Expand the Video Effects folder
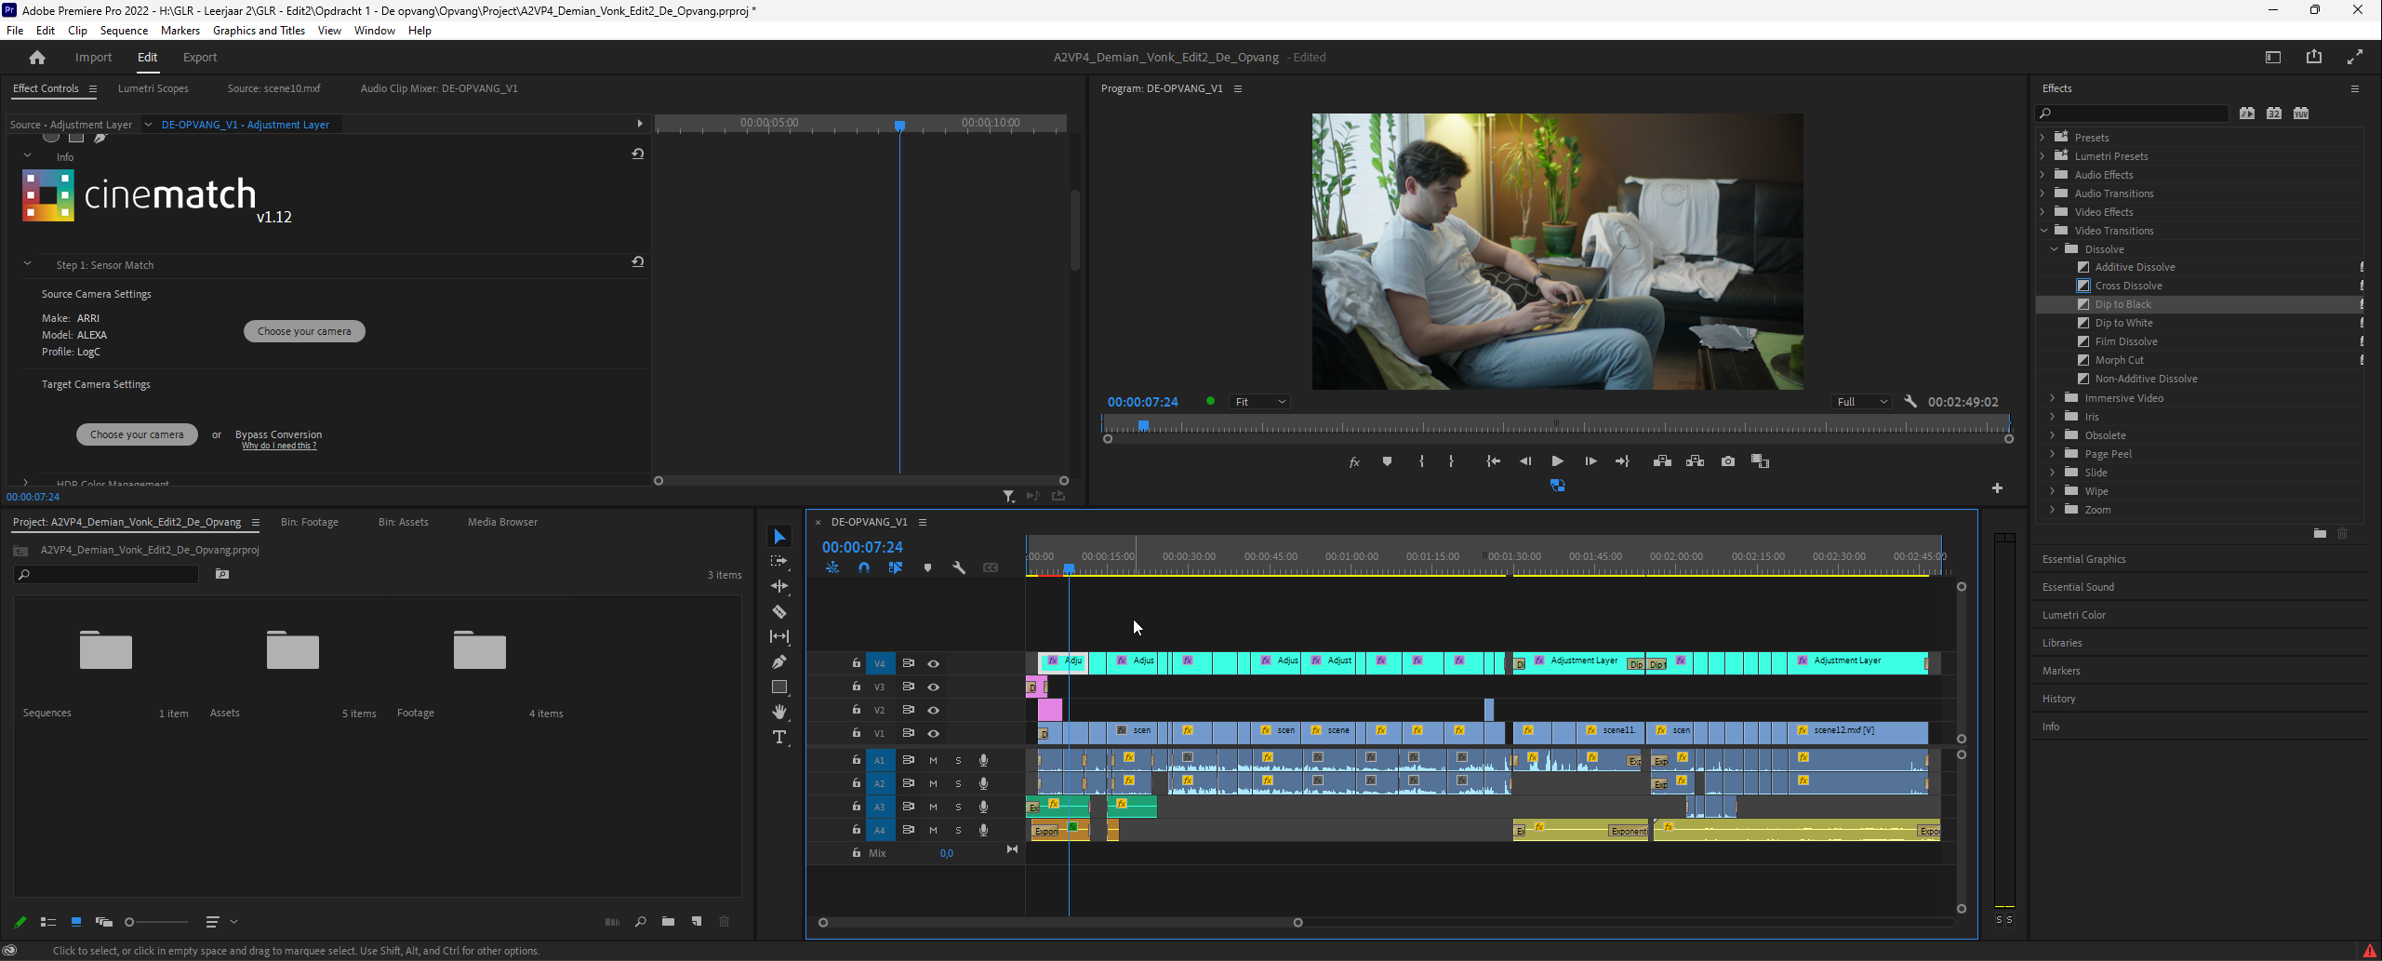The image size is (2382, 961). click(x=2043, y=212)
